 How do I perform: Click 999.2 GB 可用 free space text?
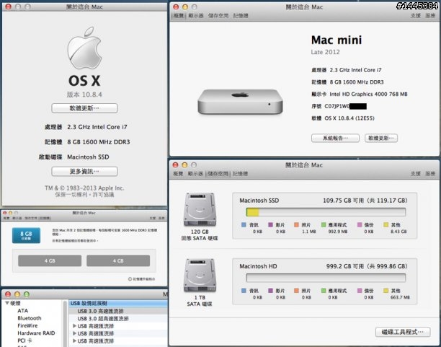click(x=345, y=266)
